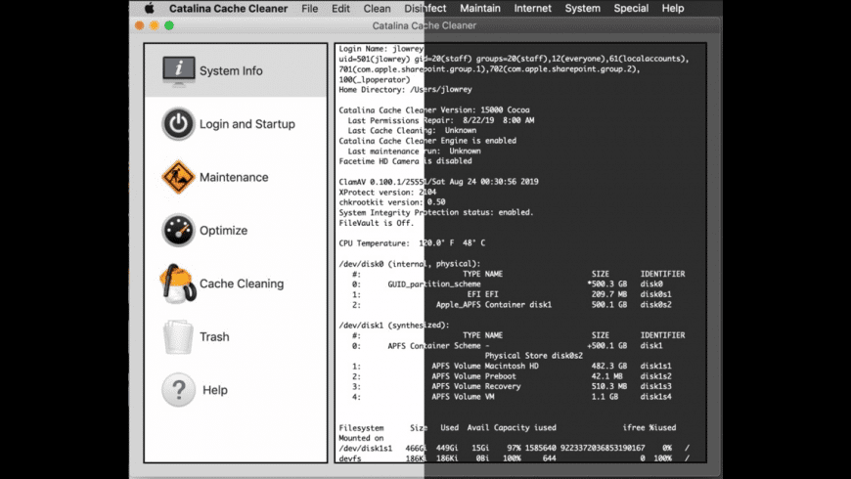851x479 pixels.
Task: Click the '/dev/disk1 (synthesized)' heading
Action: [394, 326]
